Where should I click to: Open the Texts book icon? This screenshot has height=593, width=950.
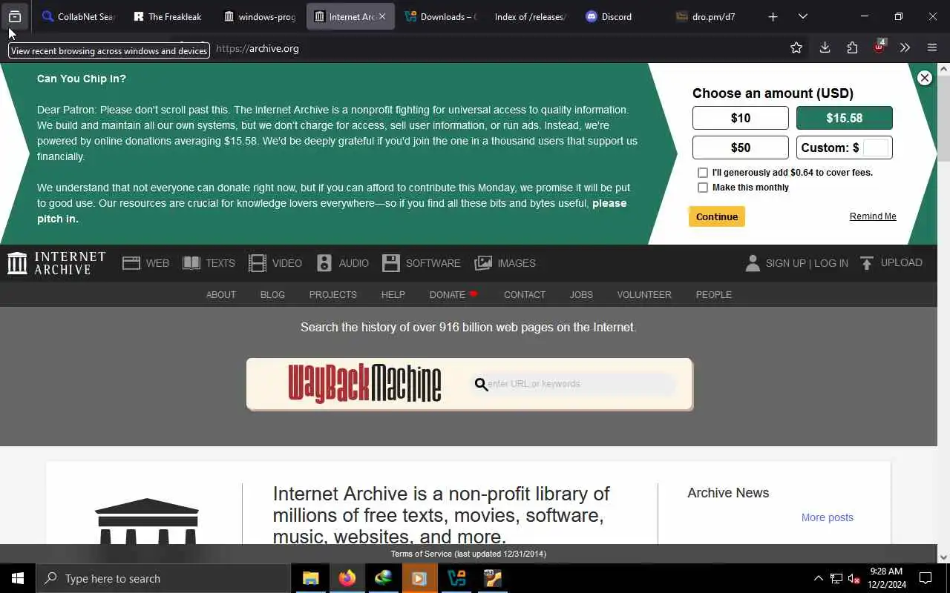pos(191,263)
